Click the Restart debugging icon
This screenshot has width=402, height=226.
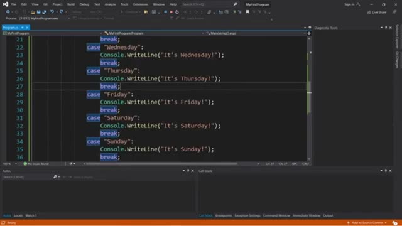[x=177, y=12]
